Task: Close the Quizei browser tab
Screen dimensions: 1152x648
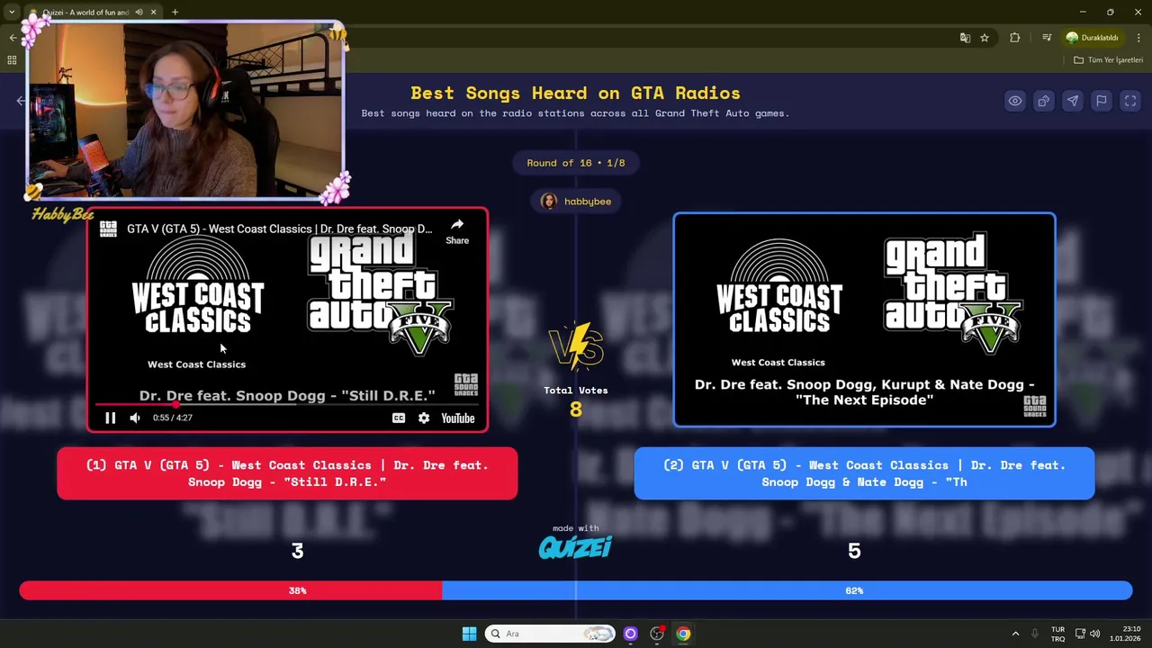Action: [x=153, y=13]
